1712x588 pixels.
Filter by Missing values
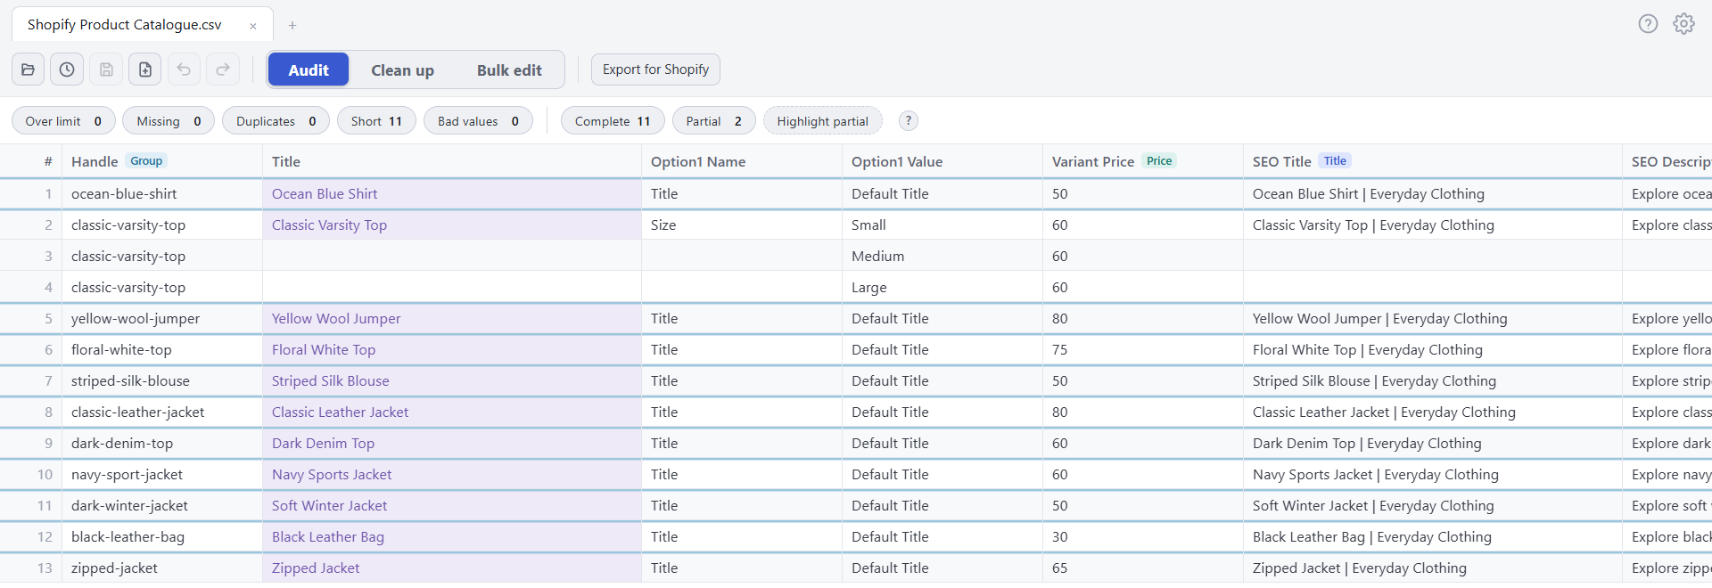[x=169, y=121]
